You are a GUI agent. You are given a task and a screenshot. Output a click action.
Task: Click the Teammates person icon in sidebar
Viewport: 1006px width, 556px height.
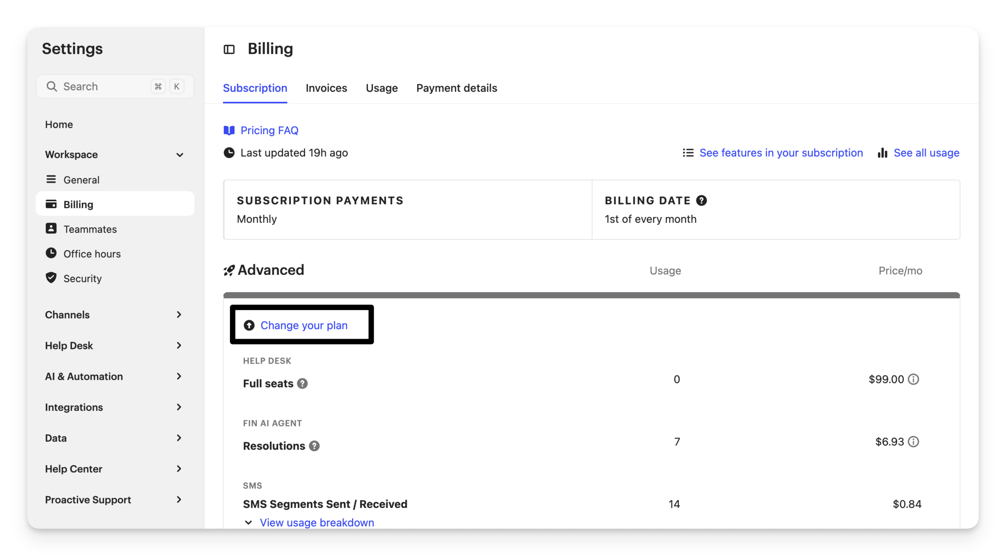click(51, 228)
